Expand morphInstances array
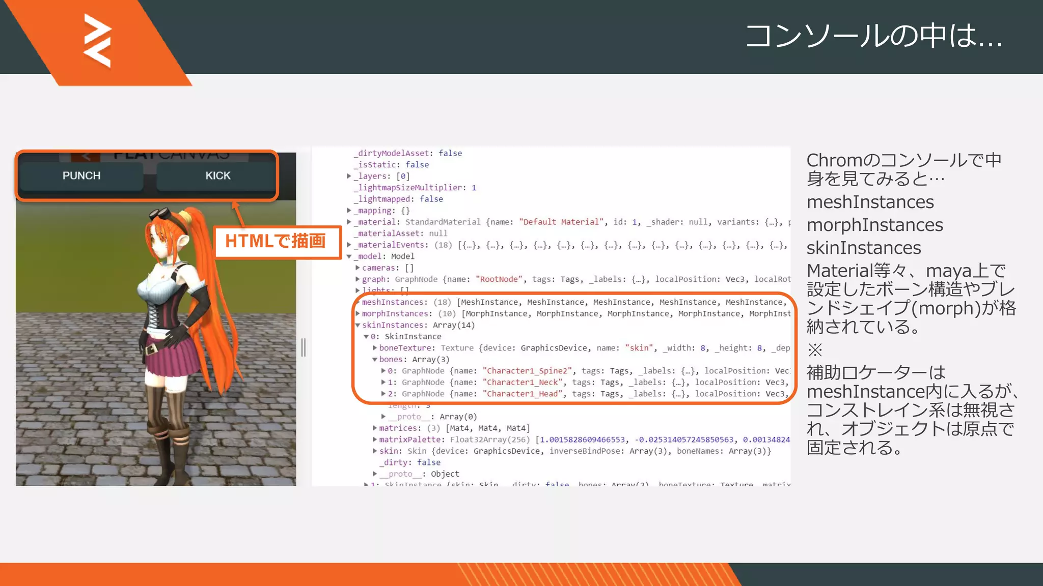Screen dimensions: 1043x586 [x=358, y=313]
